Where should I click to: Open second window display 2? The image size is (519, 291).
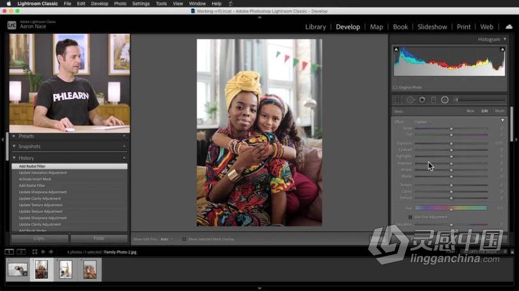point(21,252)
